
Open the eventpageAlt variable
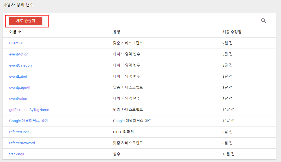point(20,87)
